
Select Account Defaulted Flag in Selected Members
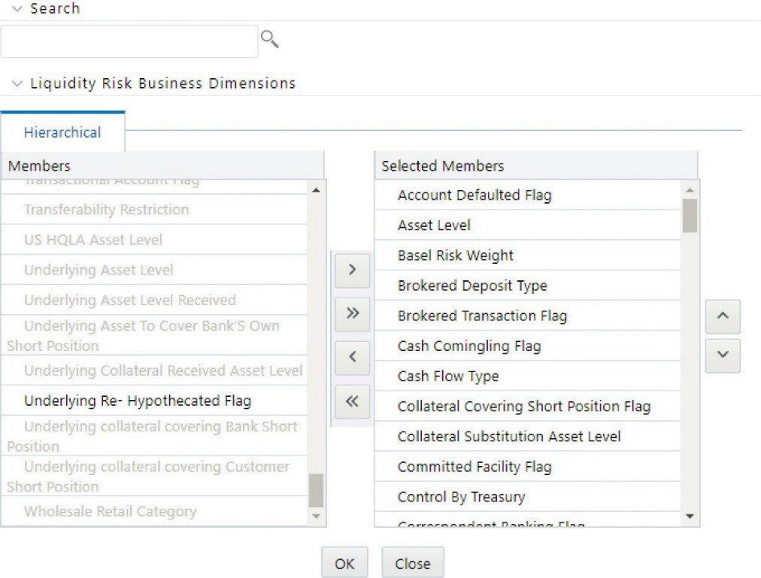click(x=528, y=195)
